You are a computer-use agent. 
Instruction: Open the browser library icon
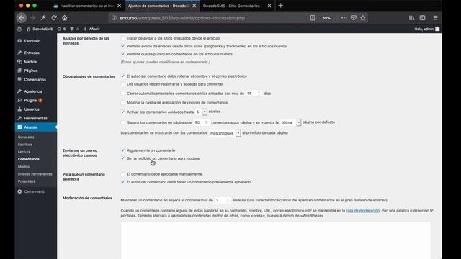coord(411,18)
